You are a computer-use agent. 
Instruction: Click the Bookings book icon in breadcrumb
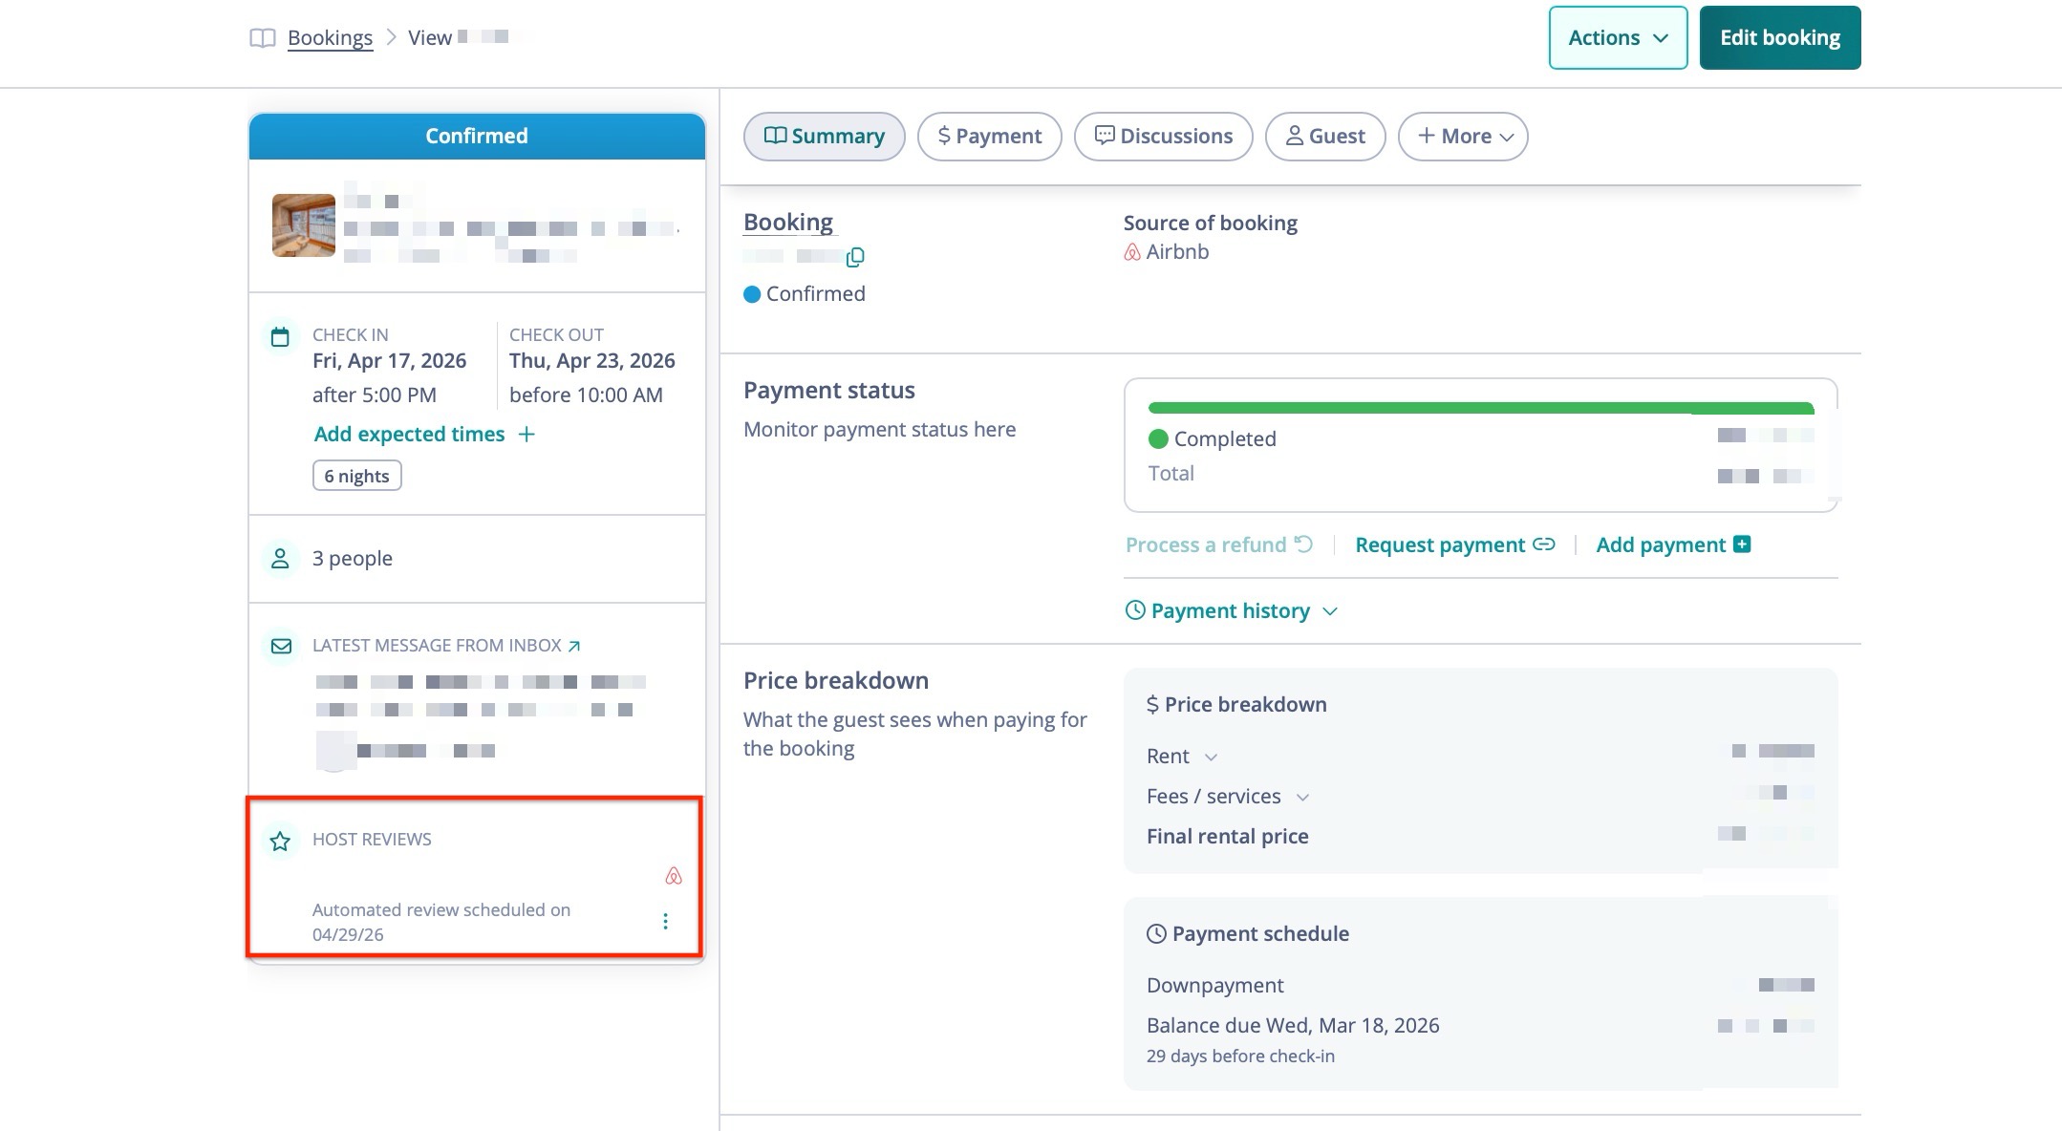[262, 38]
